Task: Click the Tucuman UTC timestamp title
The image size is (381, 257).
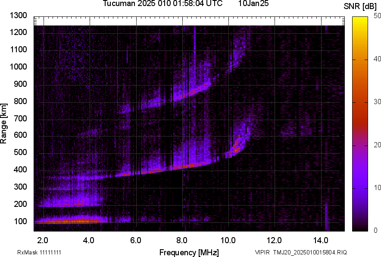Action: tap(162, 4)
